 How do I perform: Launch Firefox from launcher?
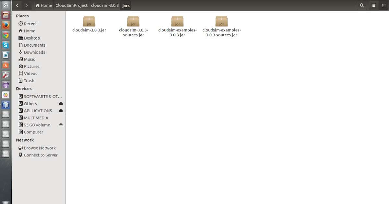click(x=6, y=25)
